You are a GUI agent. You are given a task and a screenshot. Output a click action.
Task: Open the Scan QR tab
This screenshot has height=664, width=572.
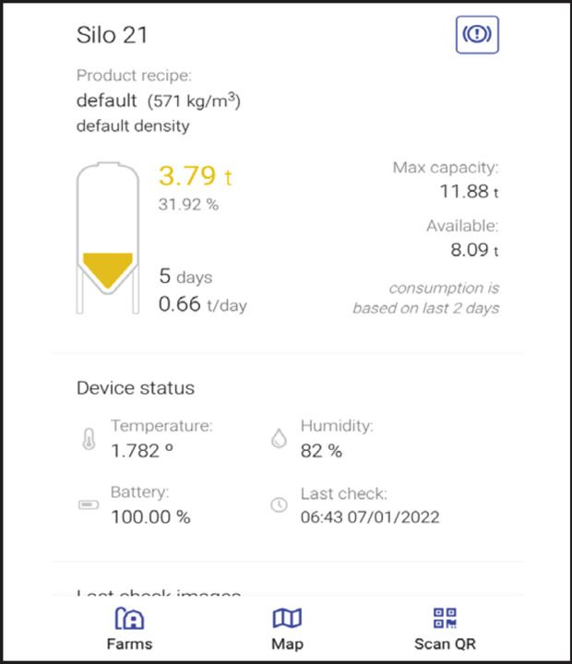pos(445,628)
